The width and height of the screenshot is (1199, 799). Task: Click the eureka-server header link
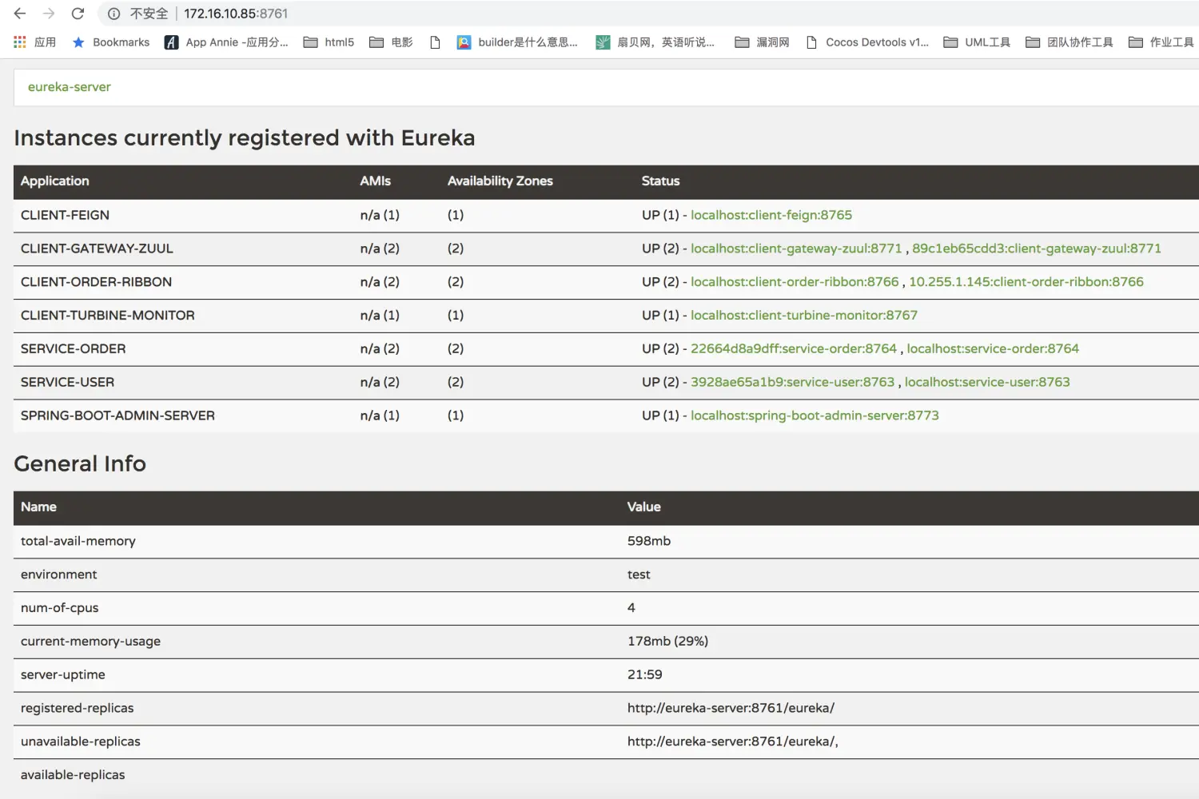(x=70, y=87)
